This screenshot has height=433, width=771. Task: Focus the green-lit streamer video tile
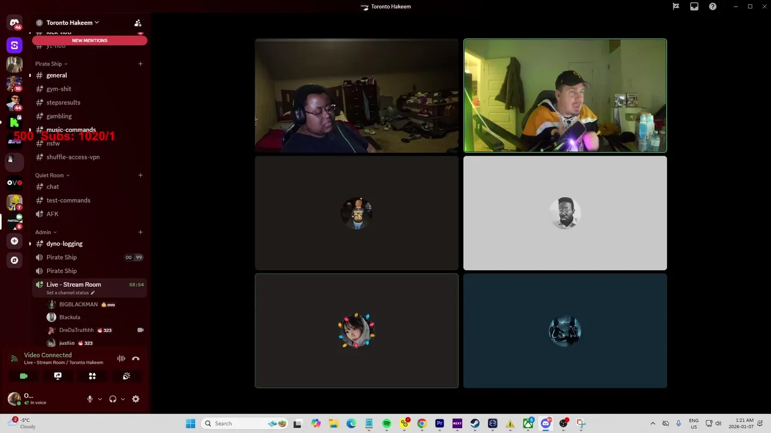[565, 96]
